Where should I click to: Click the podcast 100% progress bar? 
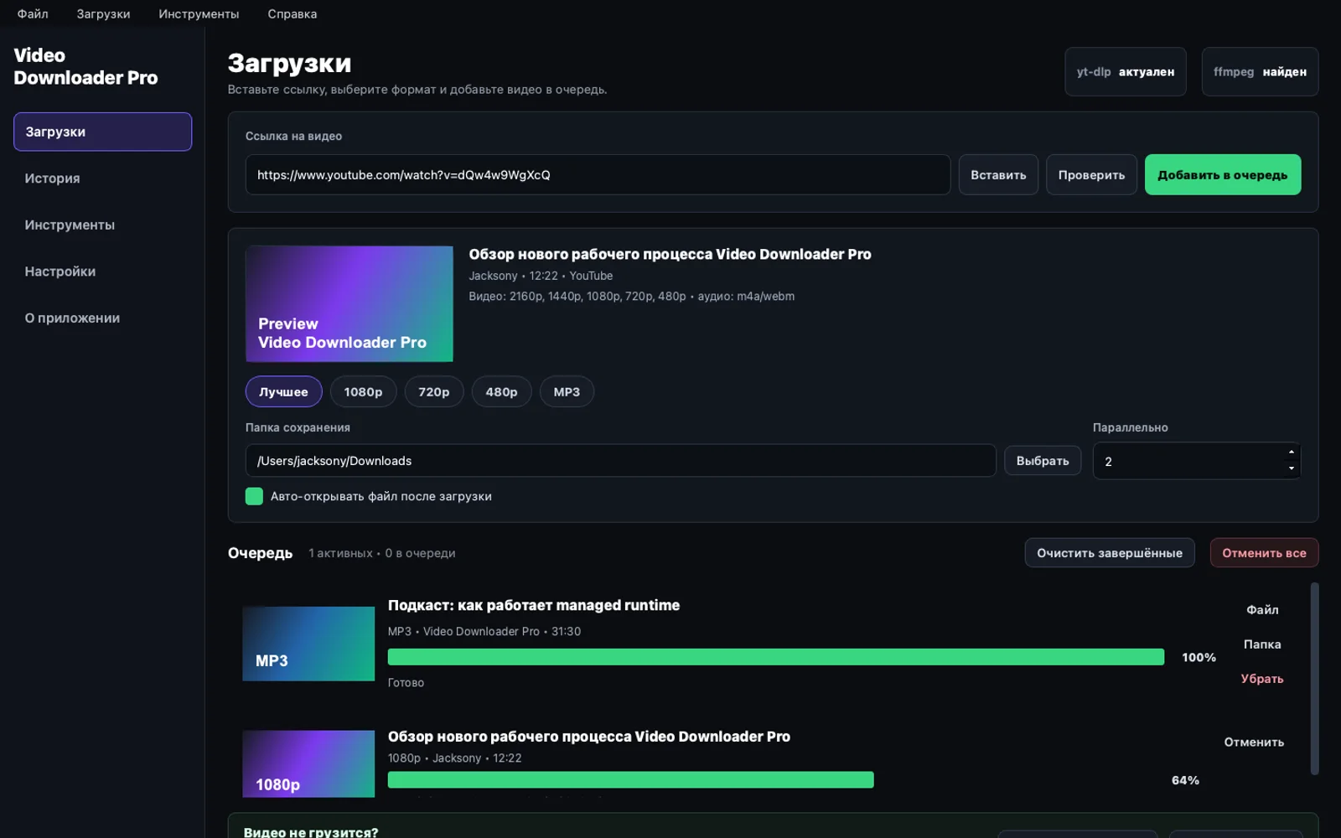click(x=776, y=657)
